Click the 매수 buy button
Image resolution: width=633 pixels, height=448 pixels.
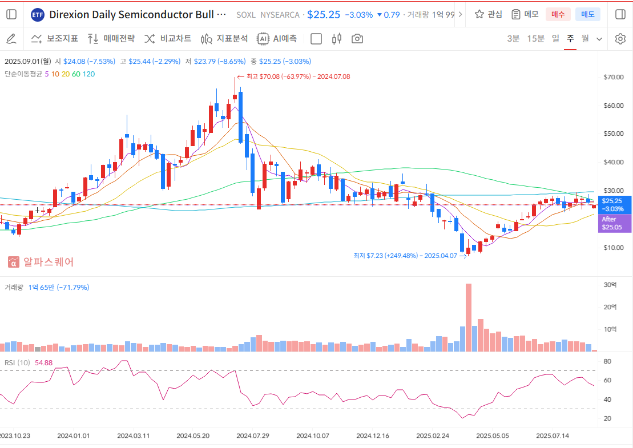click(558, 14)
